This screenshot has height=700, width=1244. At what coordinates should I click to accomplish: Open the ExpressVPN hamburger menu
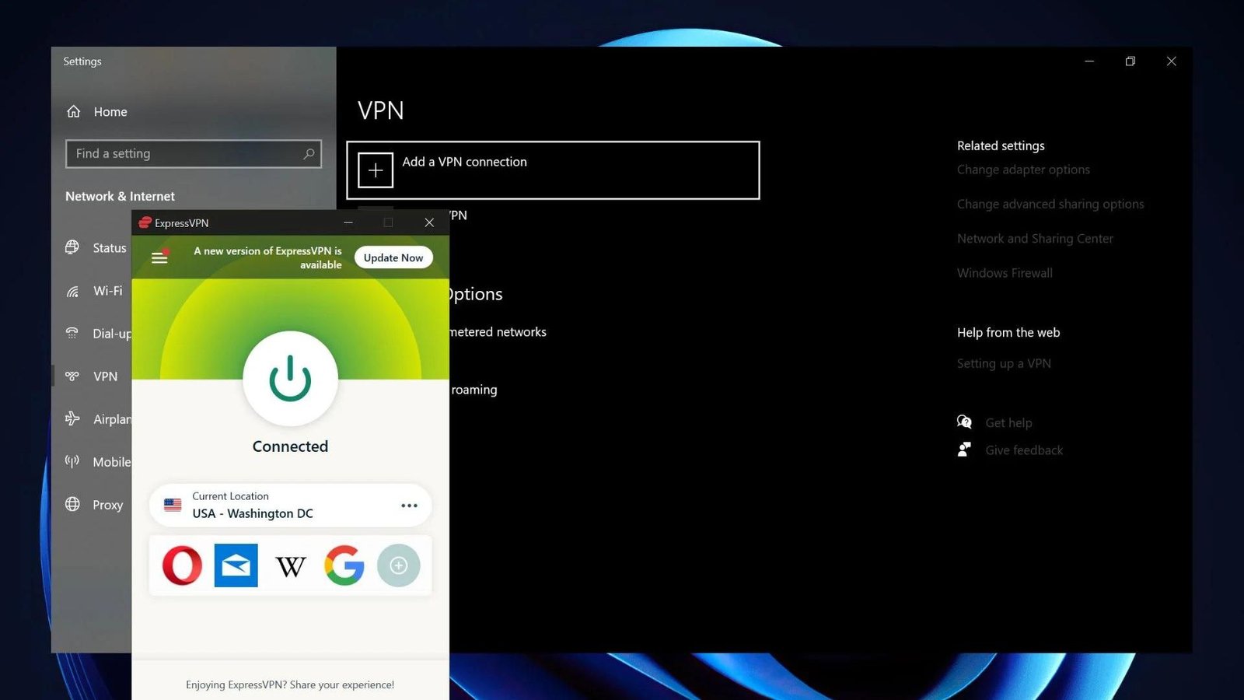point(159,257)
